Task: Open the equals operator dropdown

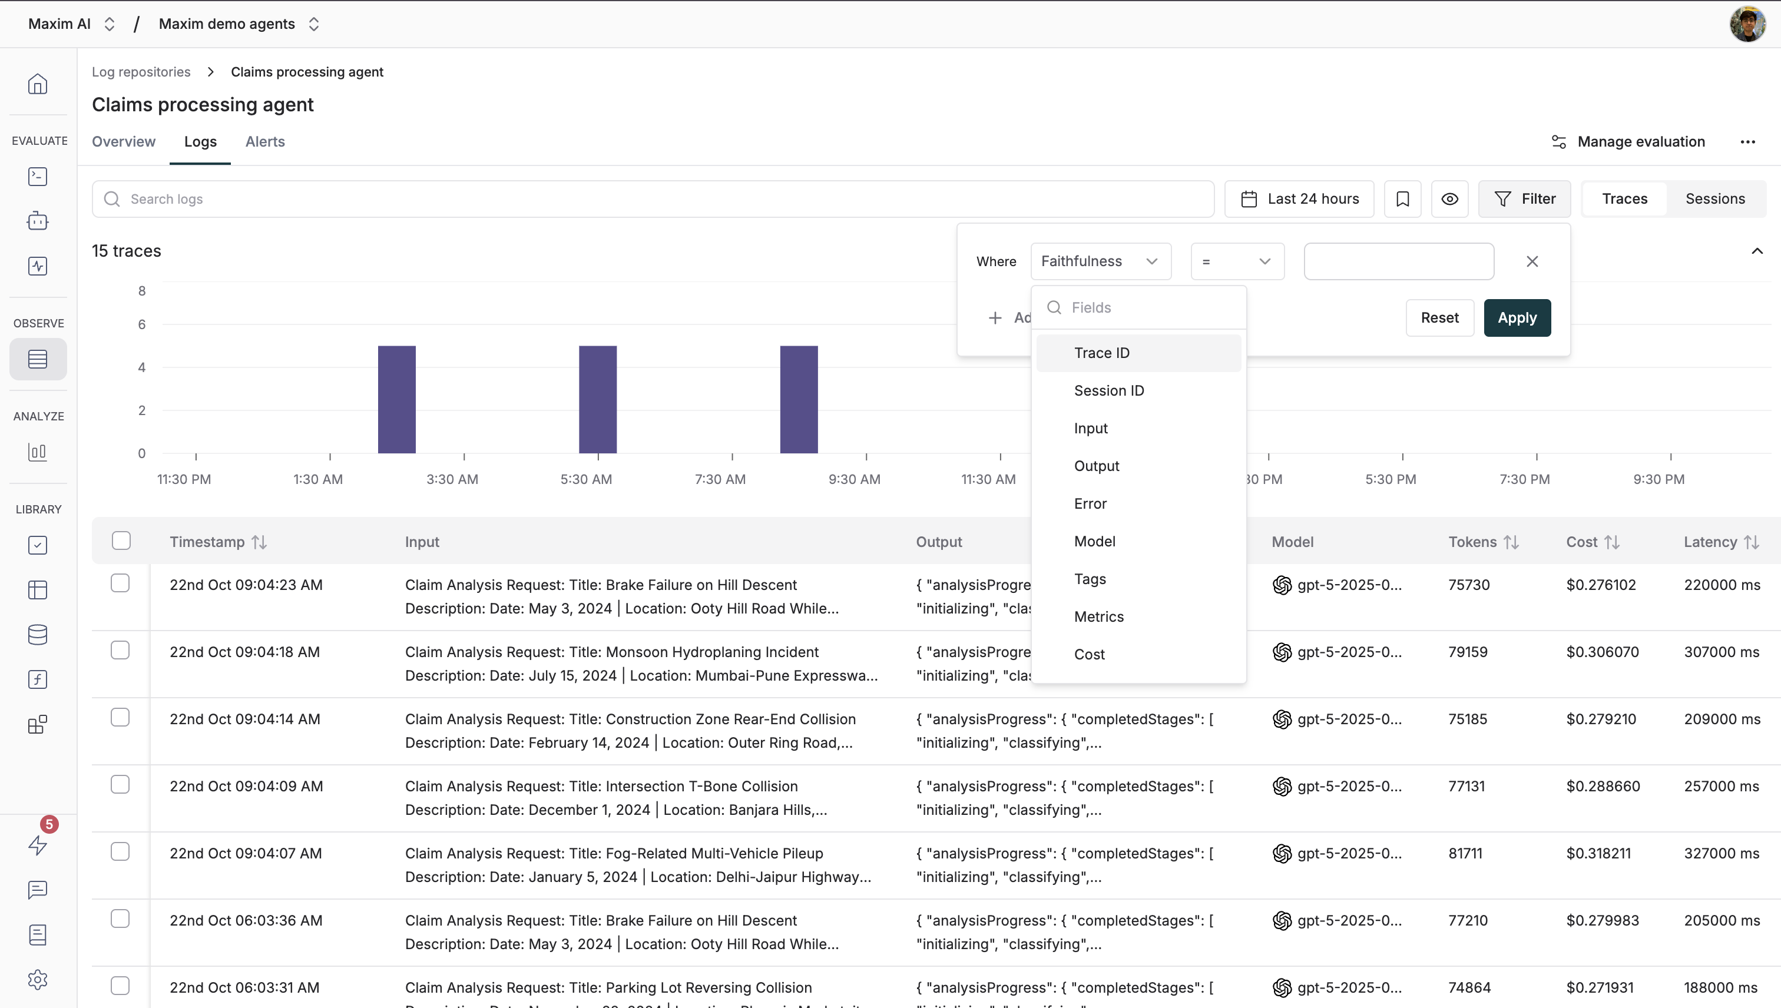Action: coord(1237,261)
